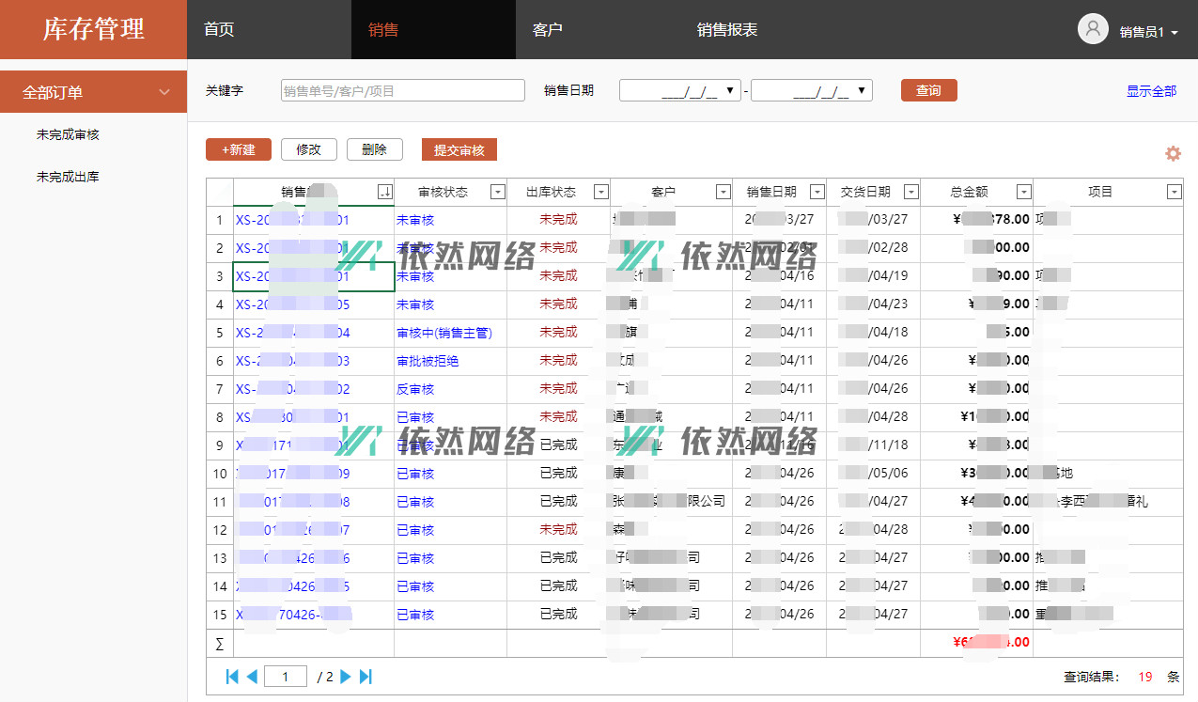Click the user avatar icon
1198x702 pixels.
pos(1092,29)
